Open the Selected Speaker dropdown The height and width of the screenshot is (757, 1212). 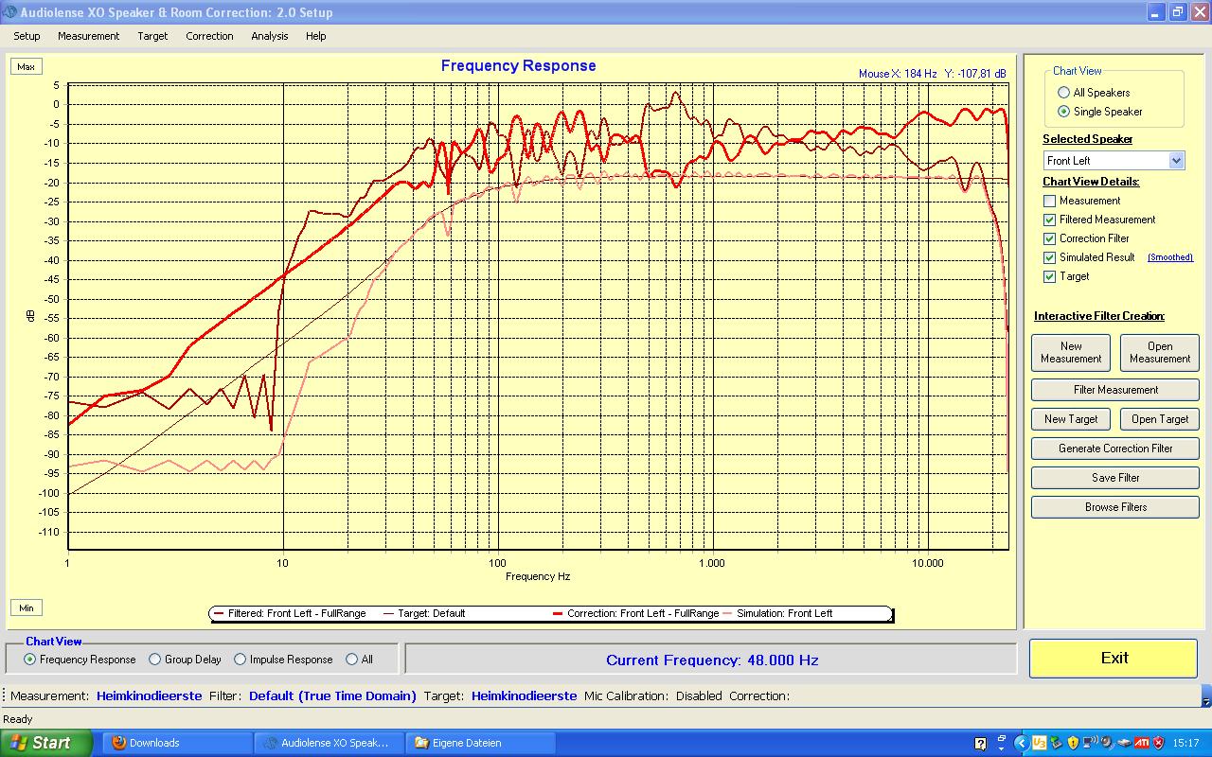click(1176, 161)
